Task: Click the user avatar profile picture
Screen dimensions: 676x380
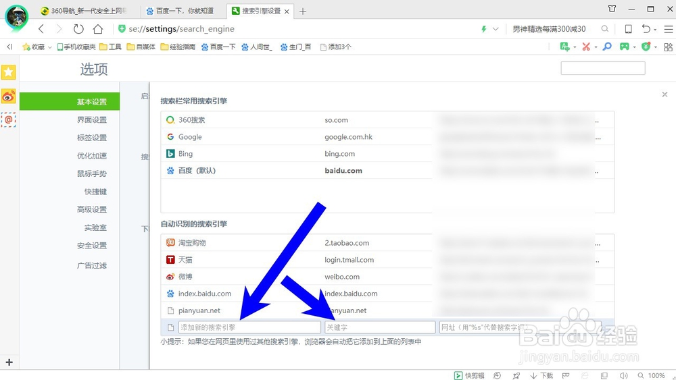Action: [16, 18]
